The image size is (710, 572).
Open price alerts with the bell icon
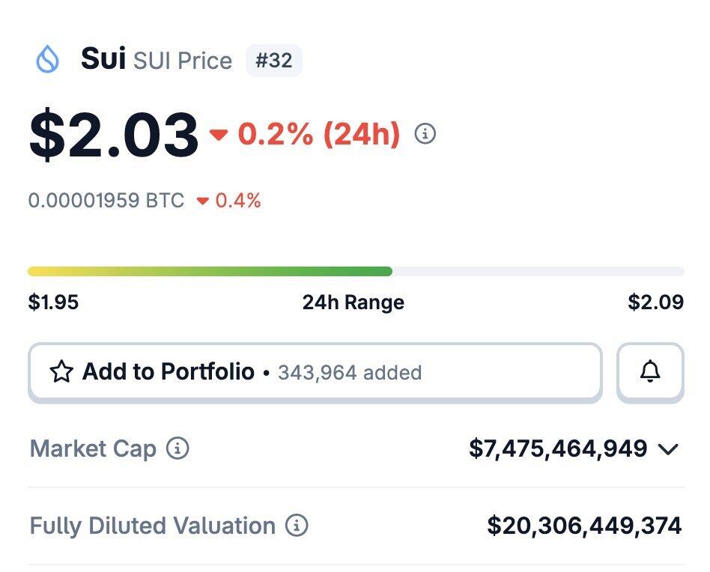650,371
